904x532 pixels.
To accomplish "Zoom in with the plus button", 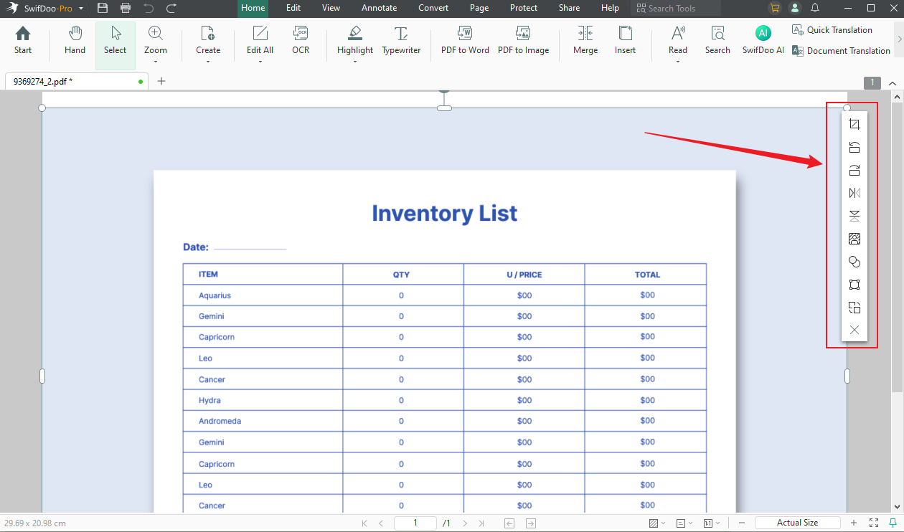I will click(854, 523).
